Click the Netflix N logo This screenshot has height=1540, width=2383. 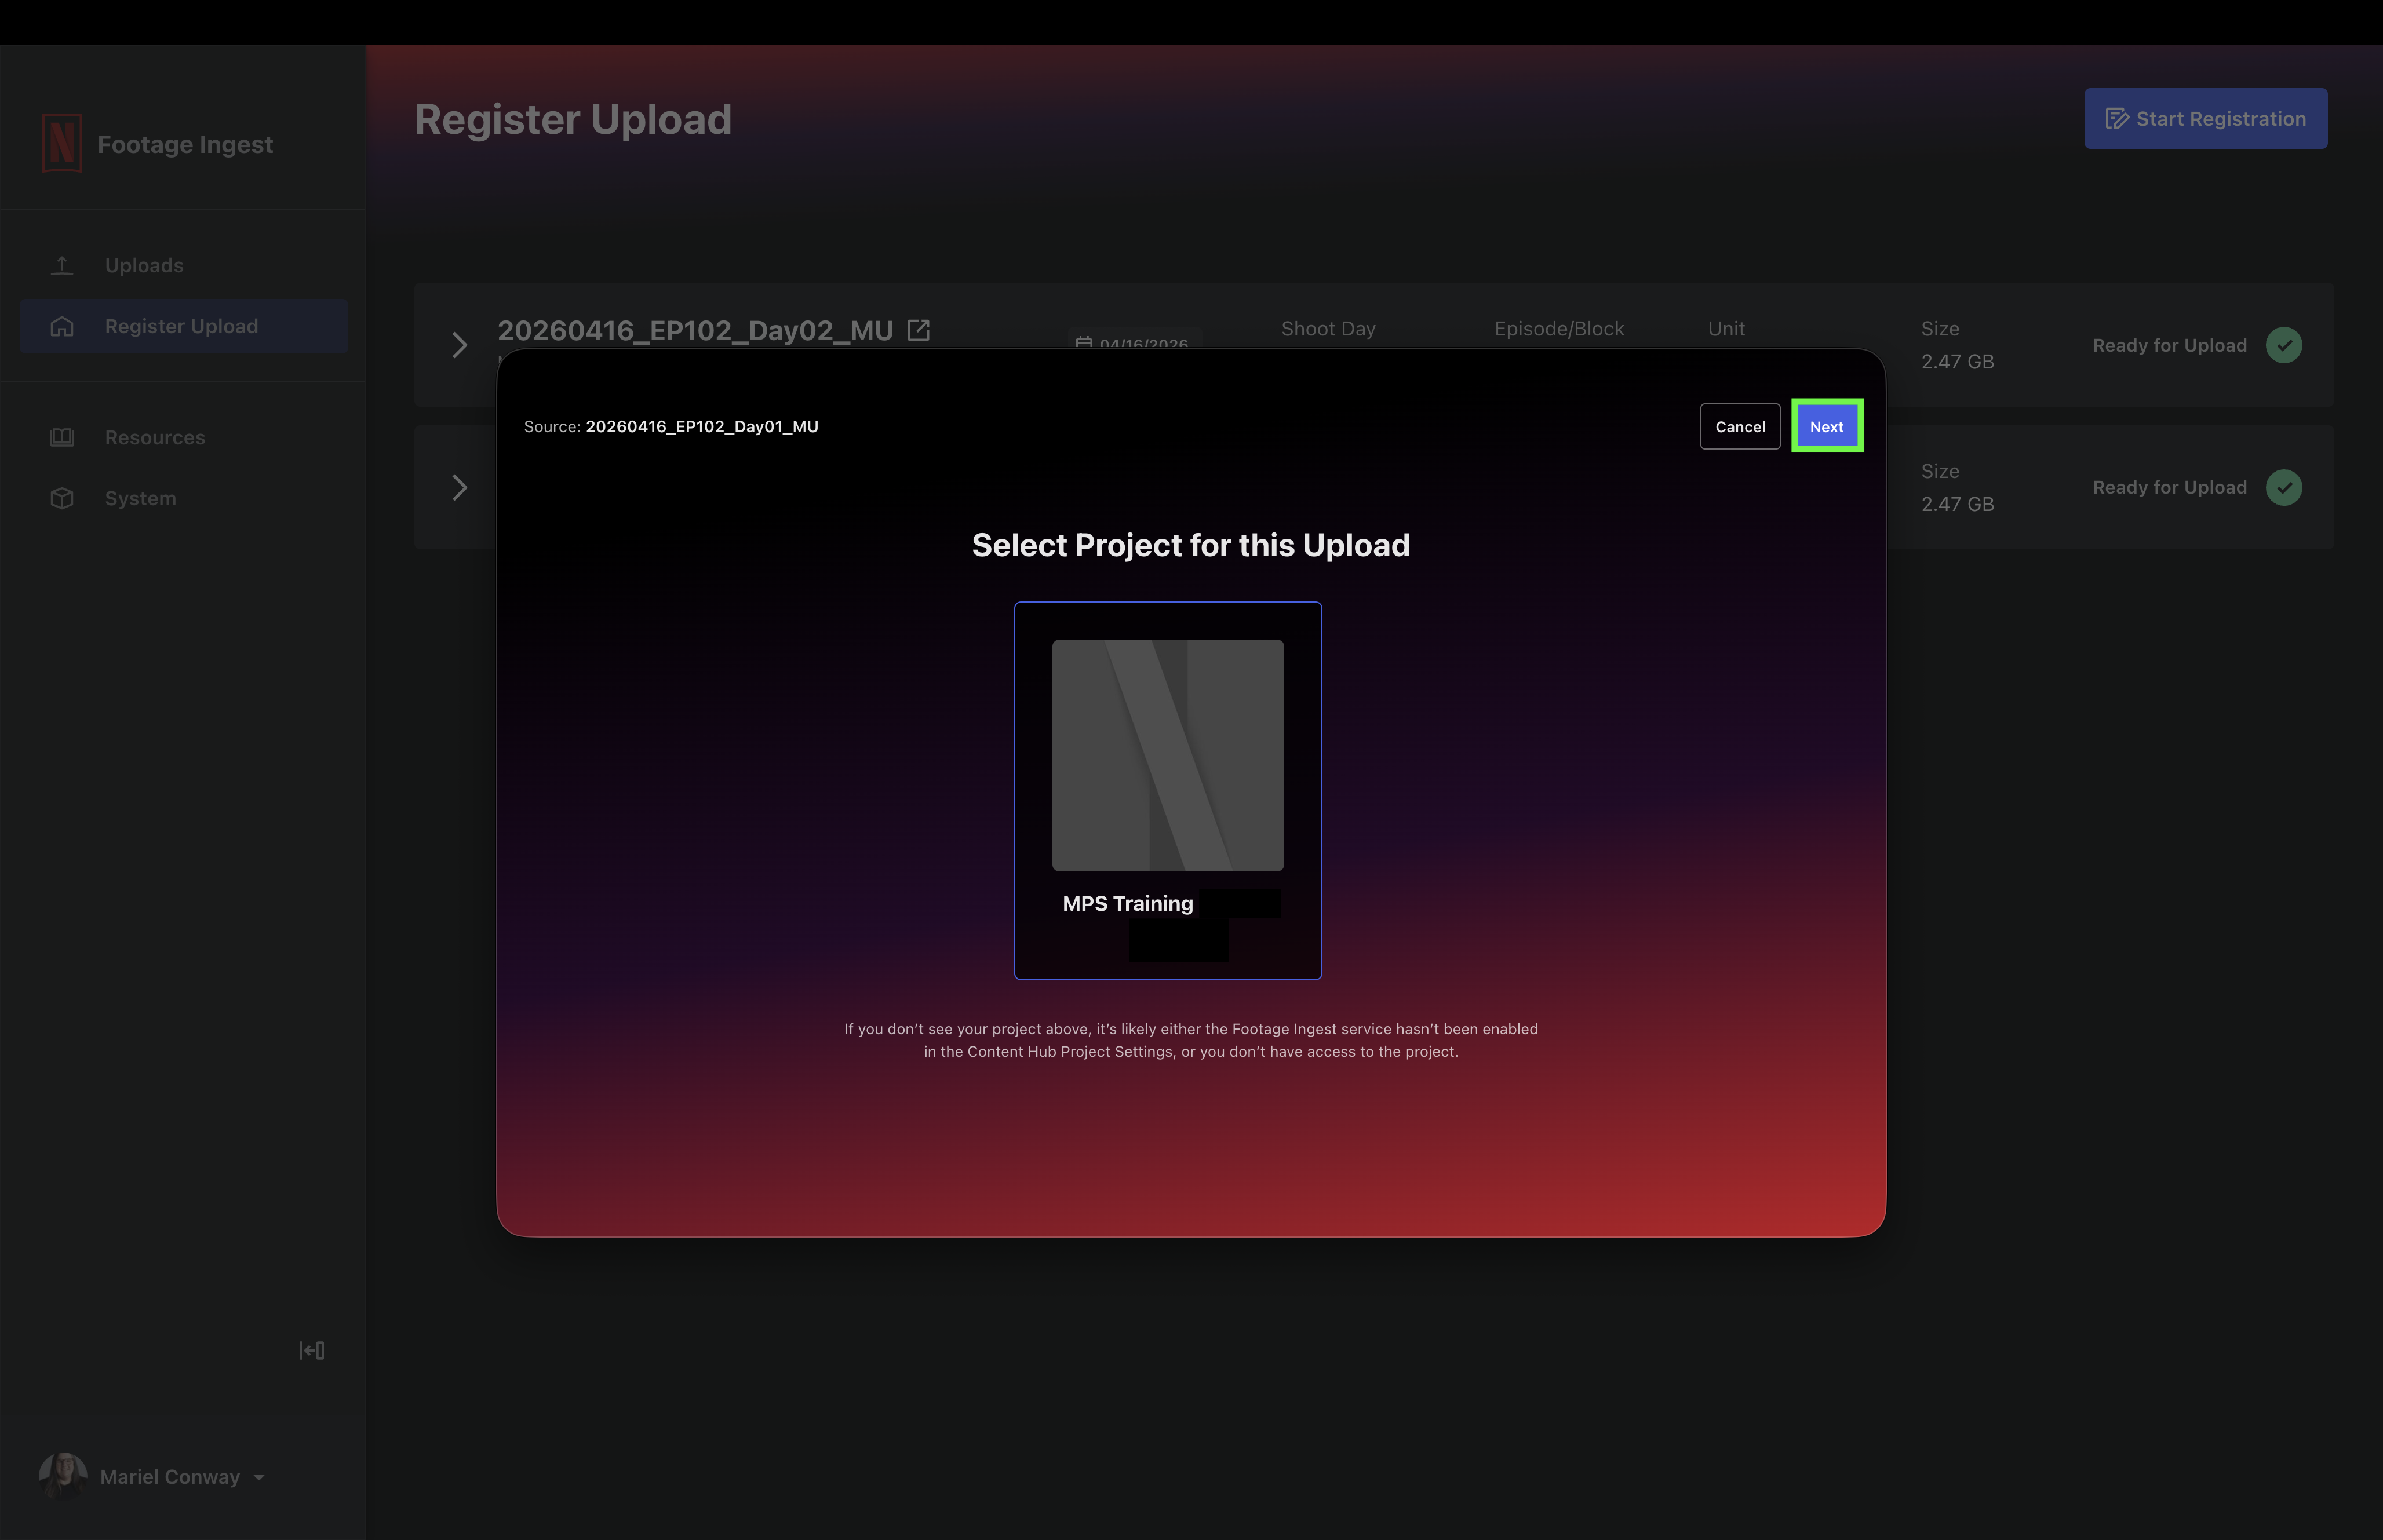62,143
